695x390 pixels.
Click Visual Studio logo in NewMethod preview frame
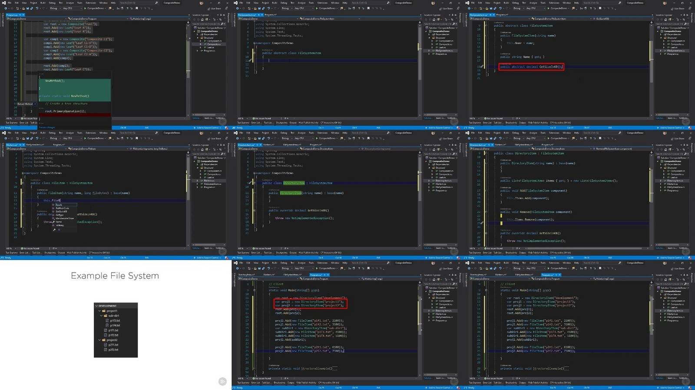[x=4, y=3]
